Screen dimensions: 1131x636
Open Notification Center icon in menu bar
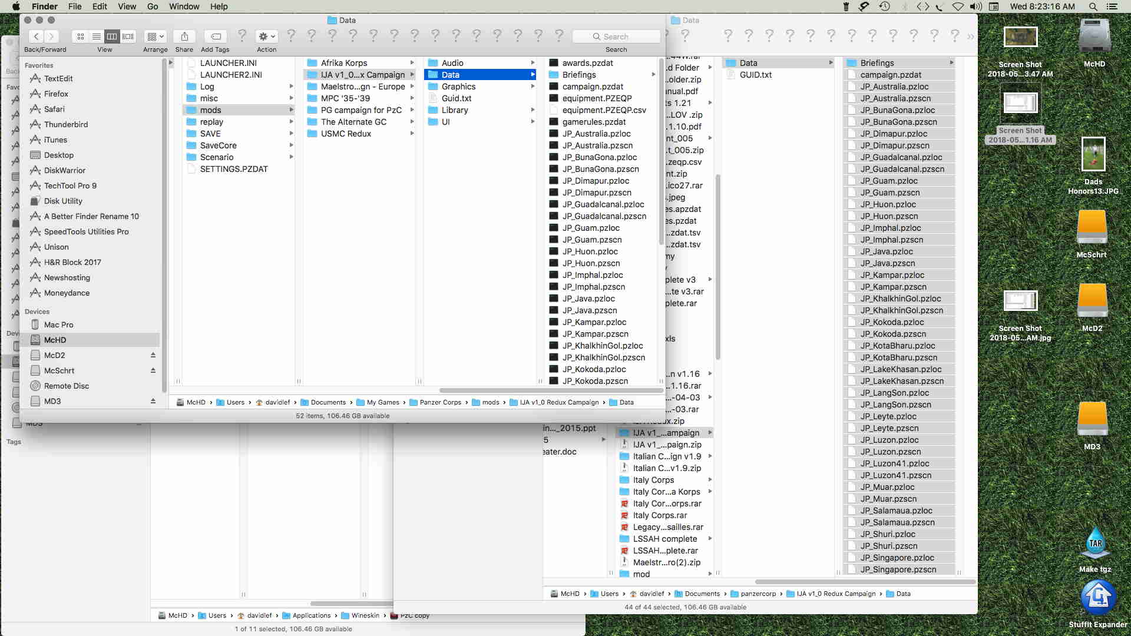pyautogui.click(x=1112, y=6)
